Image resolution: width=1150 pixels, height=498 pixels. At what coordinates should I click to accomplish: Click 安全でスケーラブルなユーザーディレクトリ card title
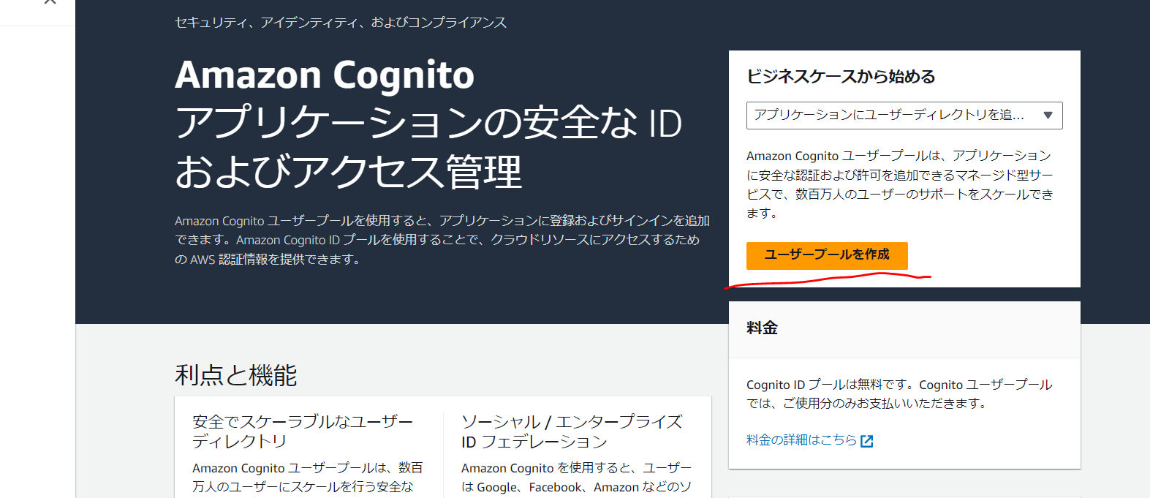tap(303, 431)
